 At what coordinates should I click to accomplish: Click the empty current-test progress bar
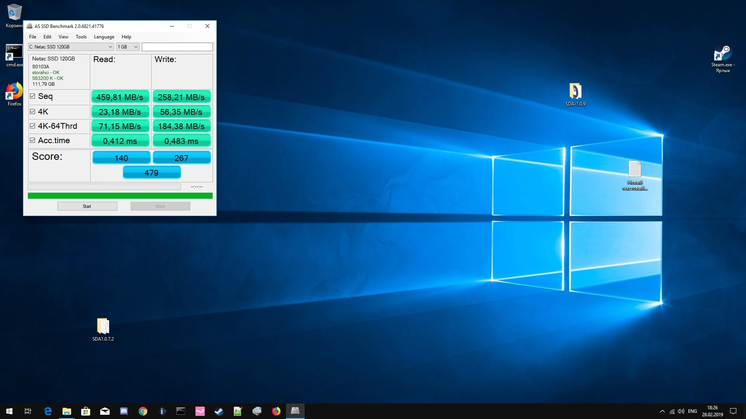[104, 187]
